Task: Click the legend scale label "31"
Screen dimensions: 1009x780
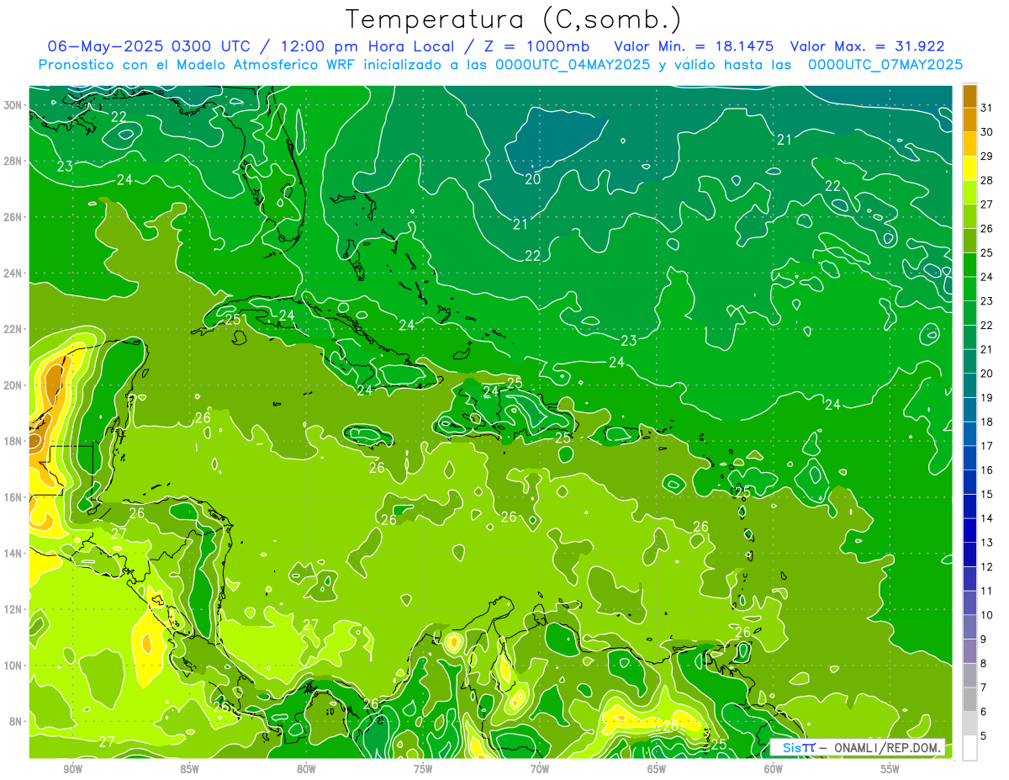Action: pyautogui.click(x=986, y=107)
